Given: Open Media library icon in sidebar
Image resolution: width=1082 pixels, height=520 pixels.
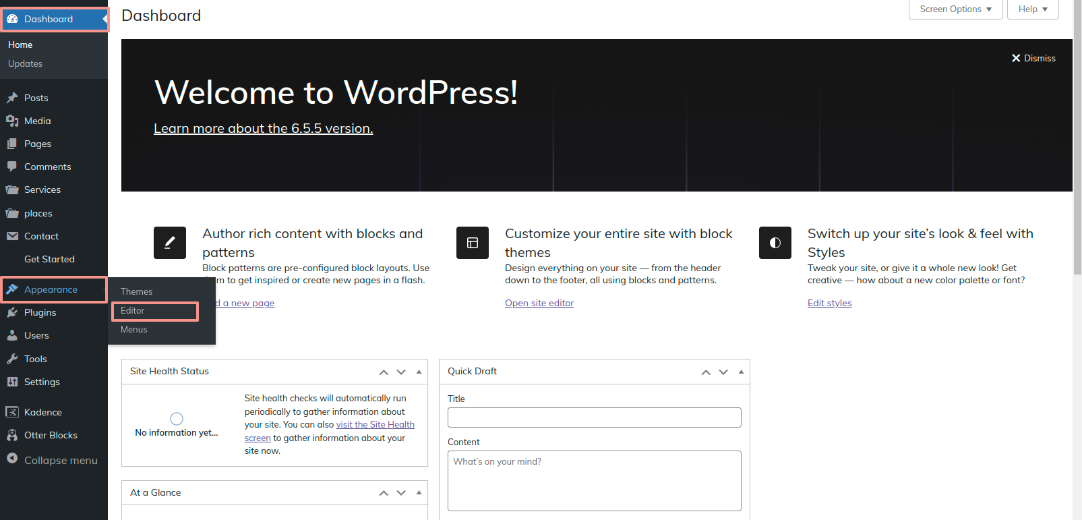Looking at the screenshot, I should 12,121.
